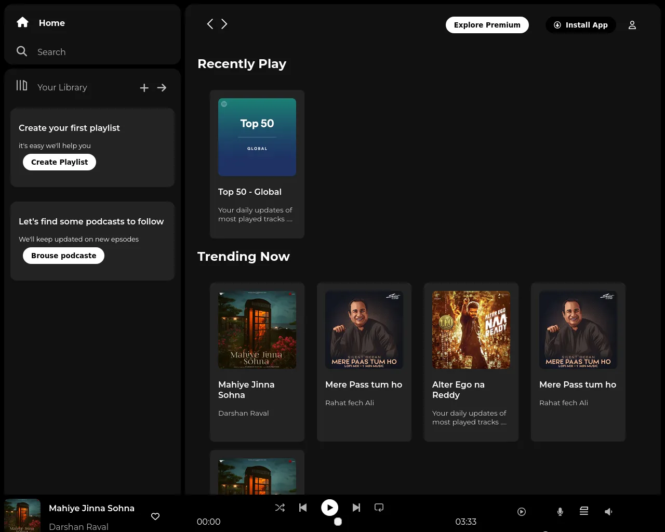
Task: Add a new playlist with plus icon
Action: coord(144,88)
